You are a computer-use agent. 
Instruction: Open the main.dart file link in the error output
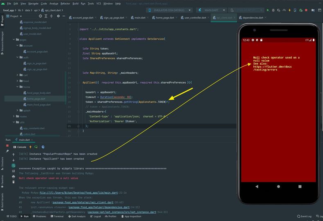click(79, 193)
